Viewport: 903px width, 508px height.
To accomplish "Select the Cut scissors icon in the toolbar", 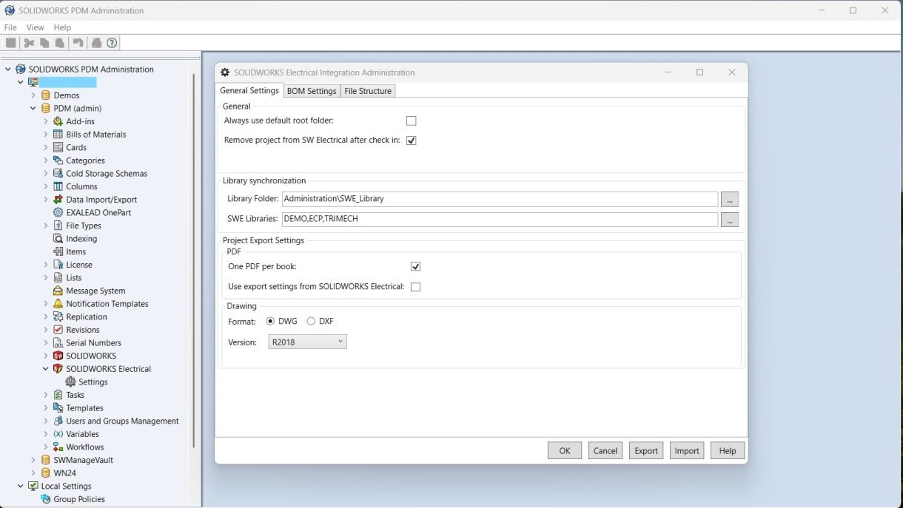I will click(28, 43).
